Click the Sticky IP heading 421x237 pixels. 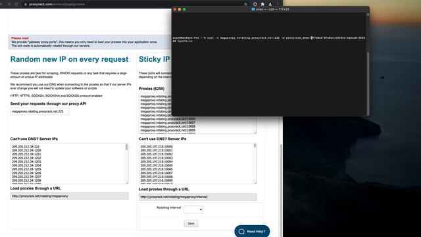click(x=155, y=59)
